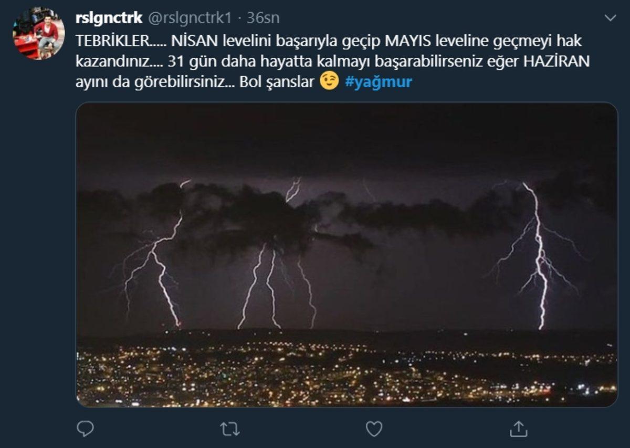Click the retweet arrows icon
Image resolution: width=630 pixels, height=448 pixels.
click(x=229, y=430)
